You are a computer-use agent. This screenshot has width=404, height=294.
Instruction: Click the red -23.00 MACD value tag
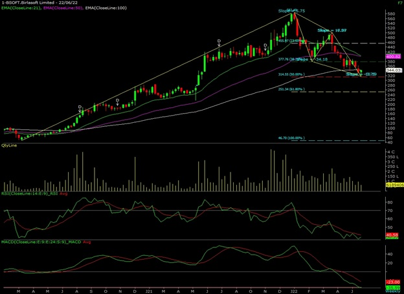[394, 282]
